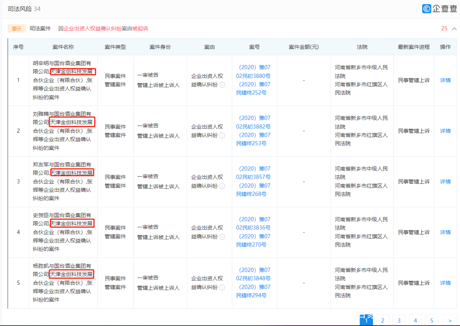Viewport: 460px width, 326px height.
Task: Open case number 豫0702民初3857号
Action: click(253, 173)
